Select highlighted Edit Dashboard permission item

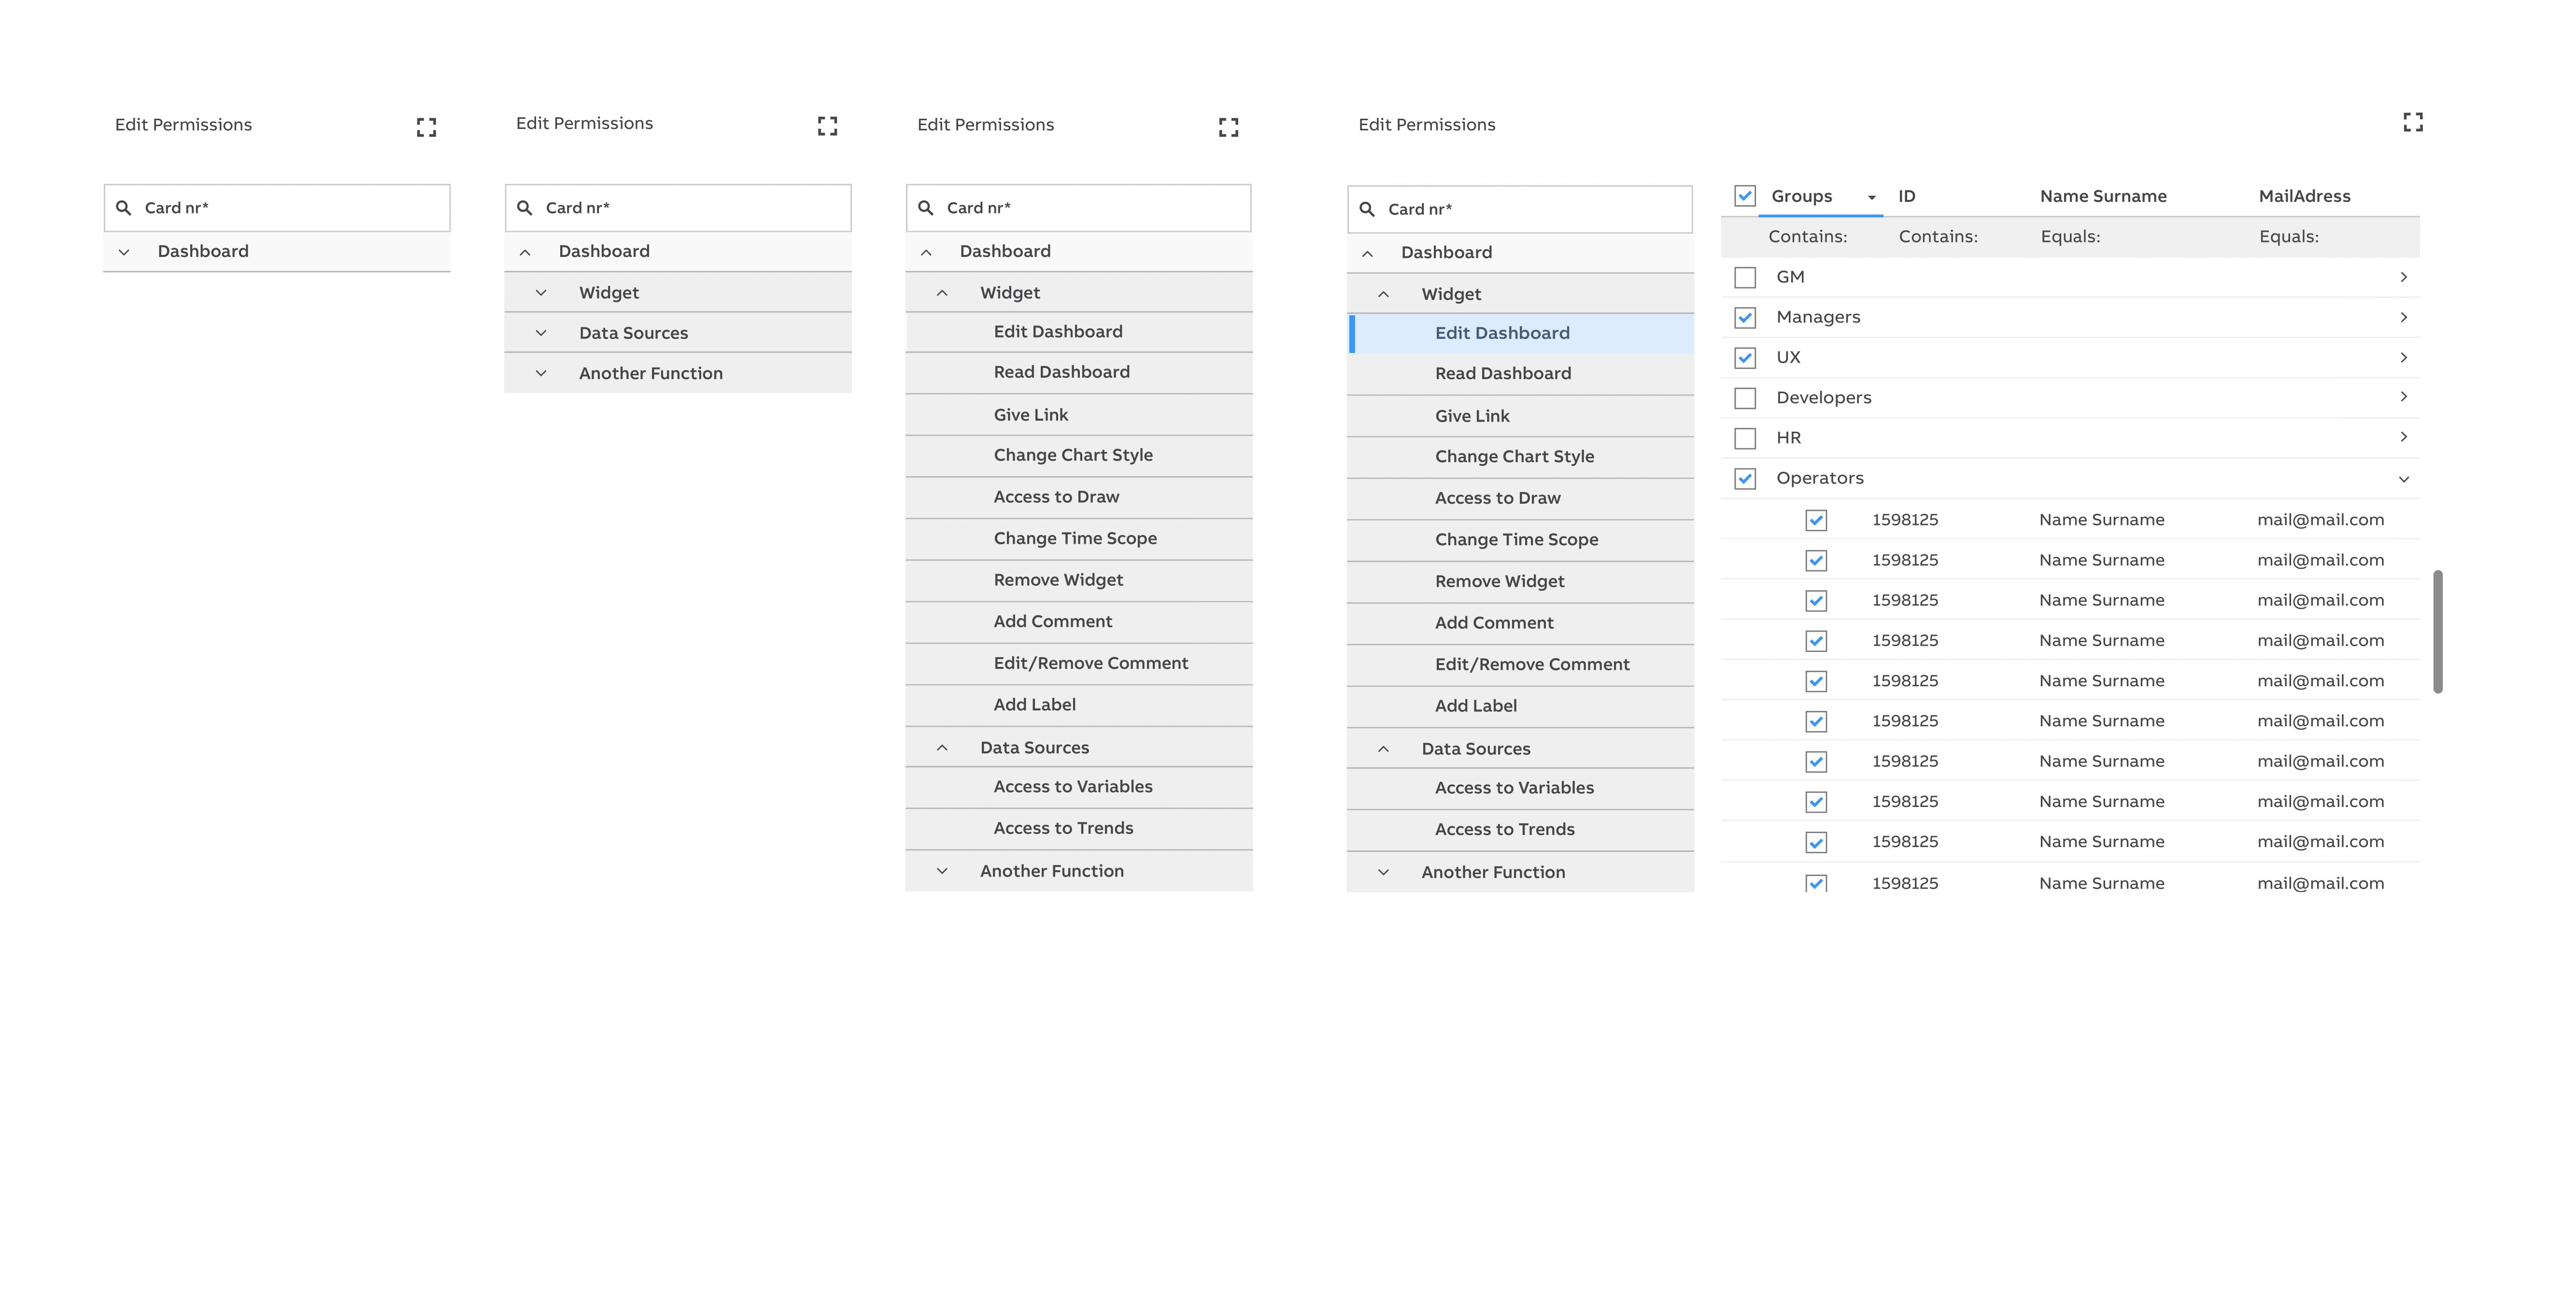coord(1501,333)
